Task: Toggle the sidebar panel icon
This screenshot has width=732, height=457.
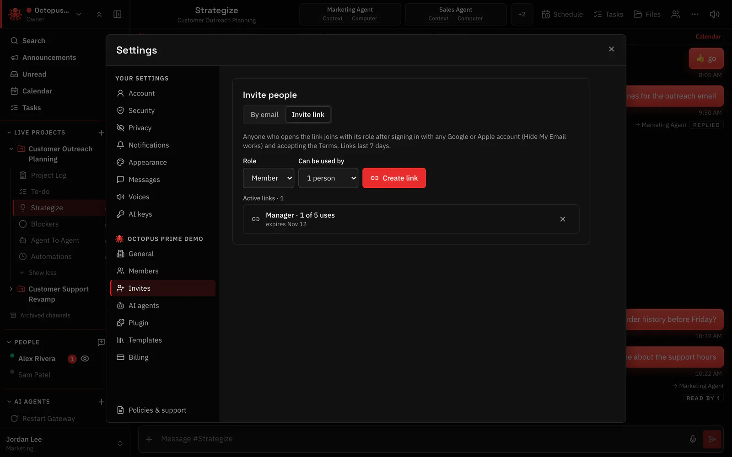Action: [x=118, y=14]
